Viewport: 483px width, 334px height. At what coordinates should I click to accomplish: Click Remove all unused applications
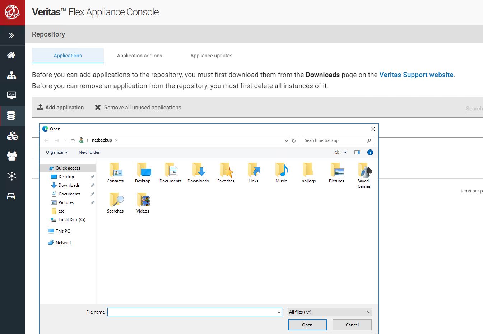pyautogui.click(x=138, y=108)
